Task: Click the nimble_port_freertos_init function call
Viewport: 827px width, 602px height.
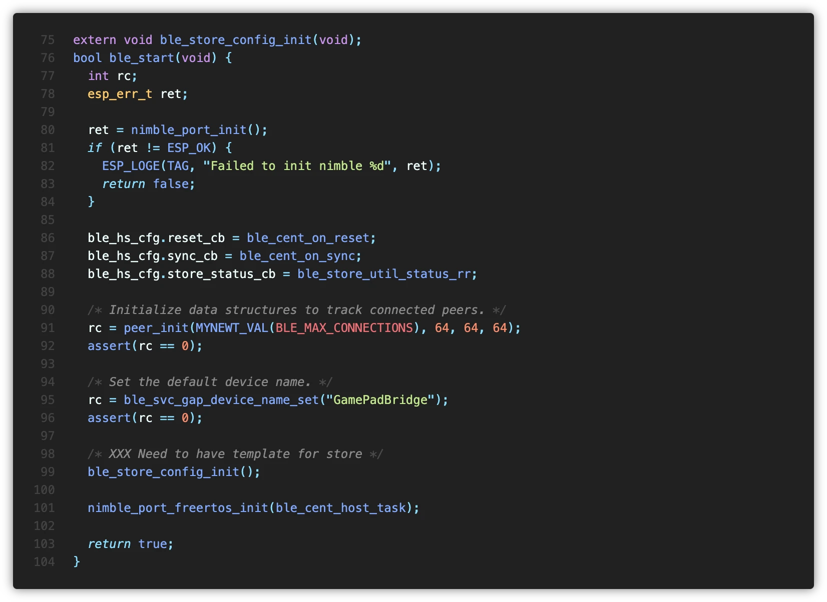Action: pyautogui.click(x=175, y=507)
